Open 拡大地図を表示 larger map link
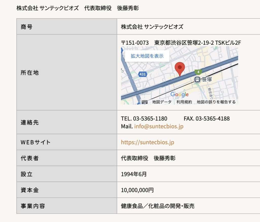The height and width of the screenshot is (222, 260). coord(147,56)
